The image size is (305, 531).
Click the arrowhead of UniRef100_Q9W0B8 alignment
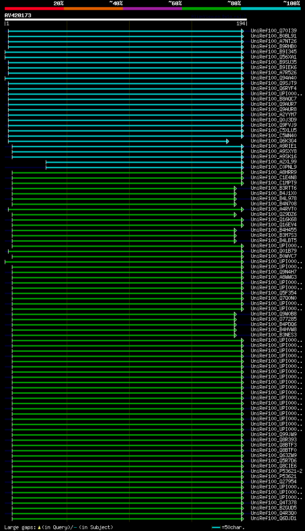click(235, 314)
